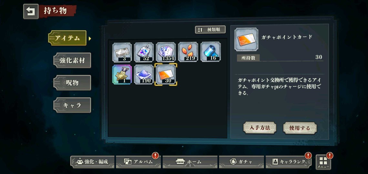The width and height of the screenshot is (368, 174).
Task: Switch to the アイテム tab
Action: pyautogui.click(x=67, y=38)
